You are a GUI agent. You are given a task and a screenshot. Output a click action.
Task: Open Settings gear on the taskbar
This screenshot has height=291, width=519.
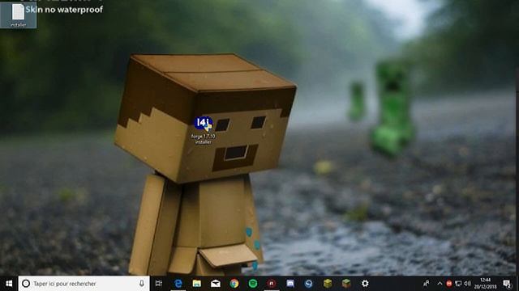(x=365, y=284)
